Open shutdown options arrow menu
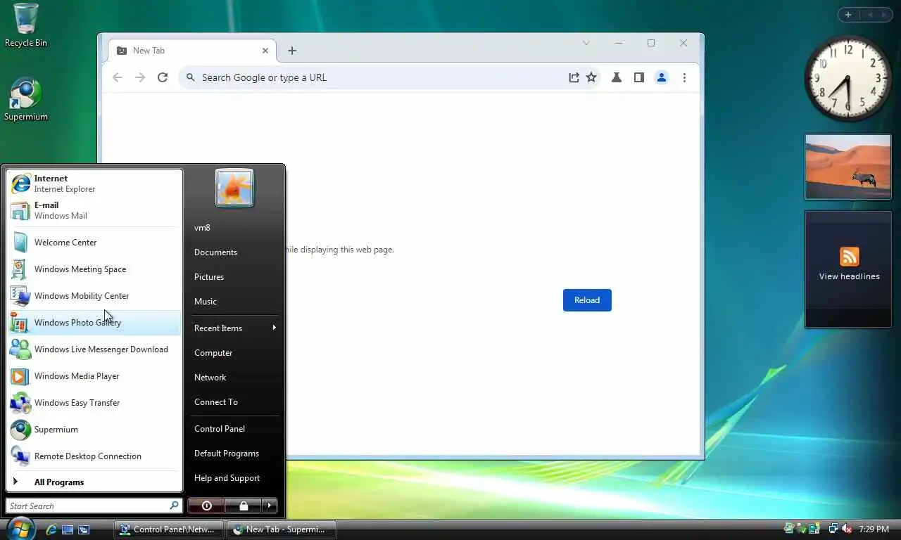 [x=270, y=506]
